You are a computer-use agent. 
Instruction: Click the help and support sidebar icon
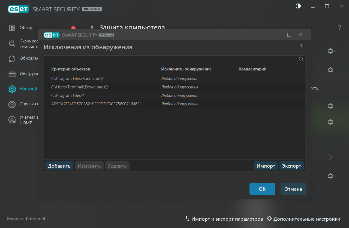click(12, 104)
